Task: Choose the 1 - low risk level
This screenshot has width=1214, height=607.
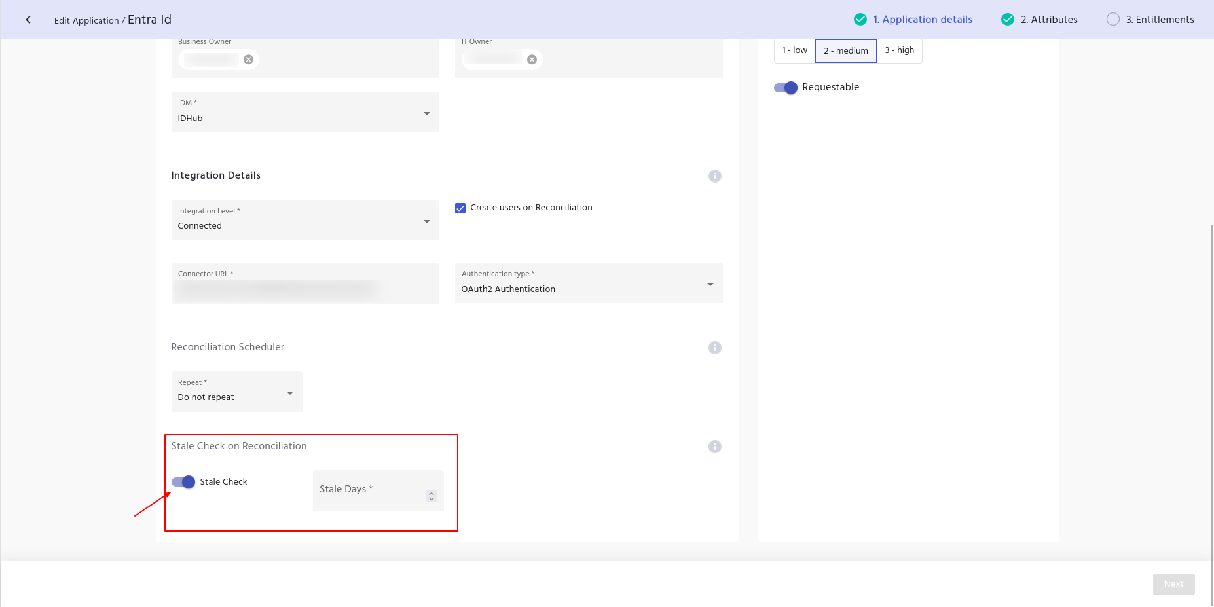Action: [x=794, y=50]
